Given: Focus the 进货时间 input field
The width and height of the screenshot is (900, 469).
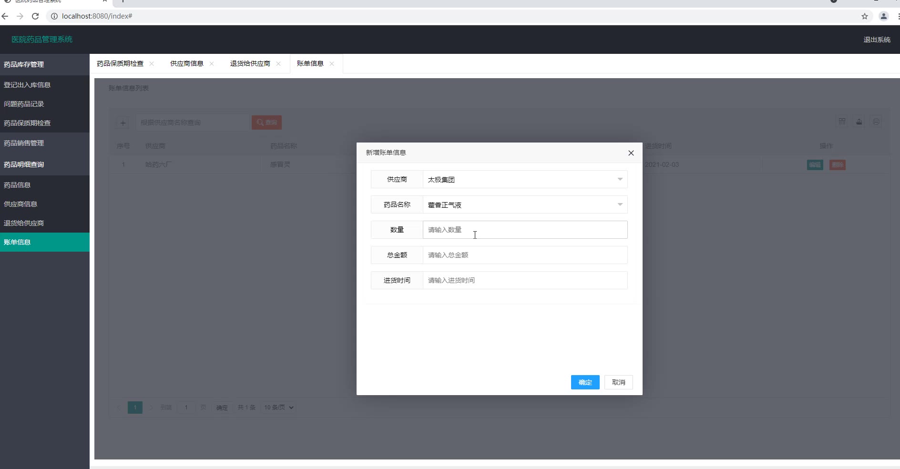Looking at the screenshot, I should (x=525, y=280).
